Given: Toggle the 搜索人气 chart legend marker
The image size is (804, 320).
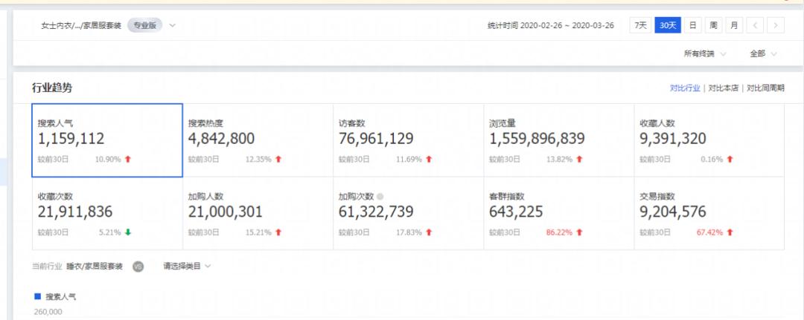Looking at the screenshot, I should pos(37,296).
